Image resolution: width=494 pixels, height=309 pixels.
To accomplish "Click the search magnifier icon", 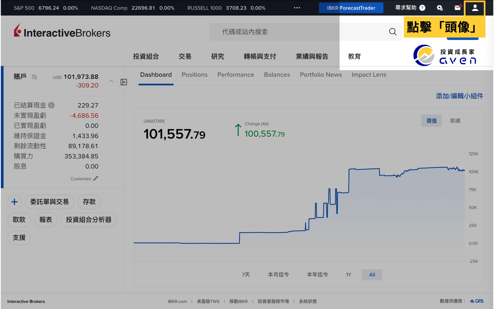I will point(392,32).
